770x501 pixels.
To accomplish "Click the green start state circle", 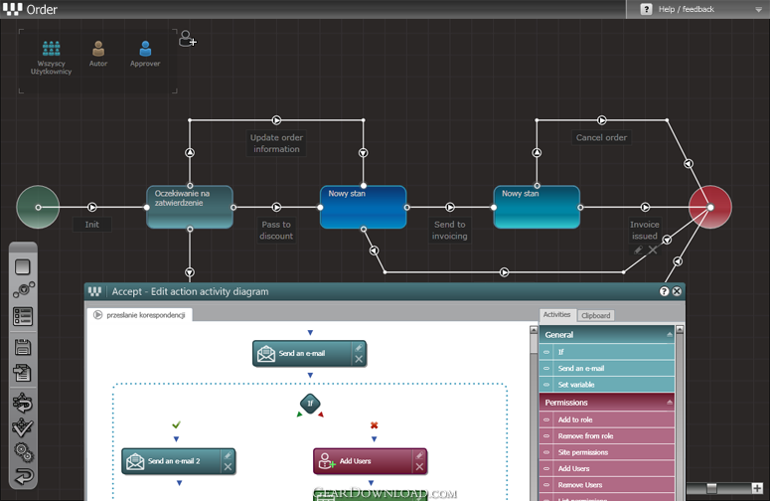I will click(x=38, y=208).
